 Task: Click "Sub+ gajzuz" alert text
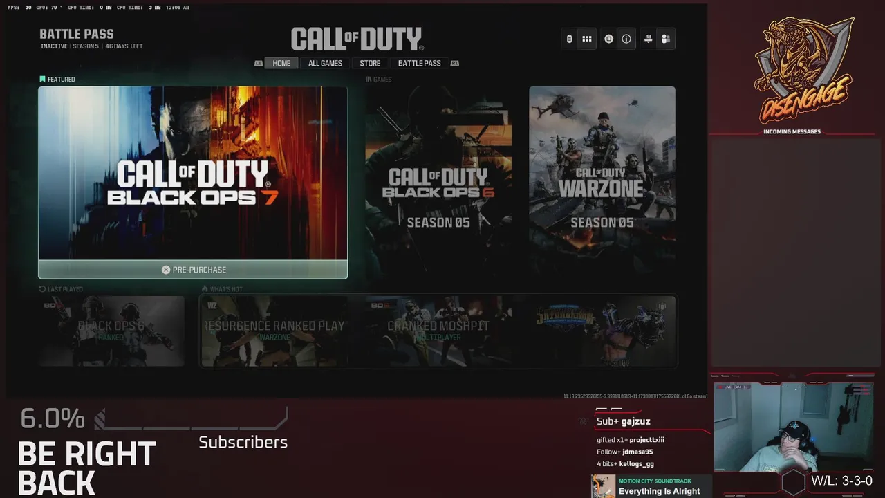pyautogui.click(x=624, y=421)
